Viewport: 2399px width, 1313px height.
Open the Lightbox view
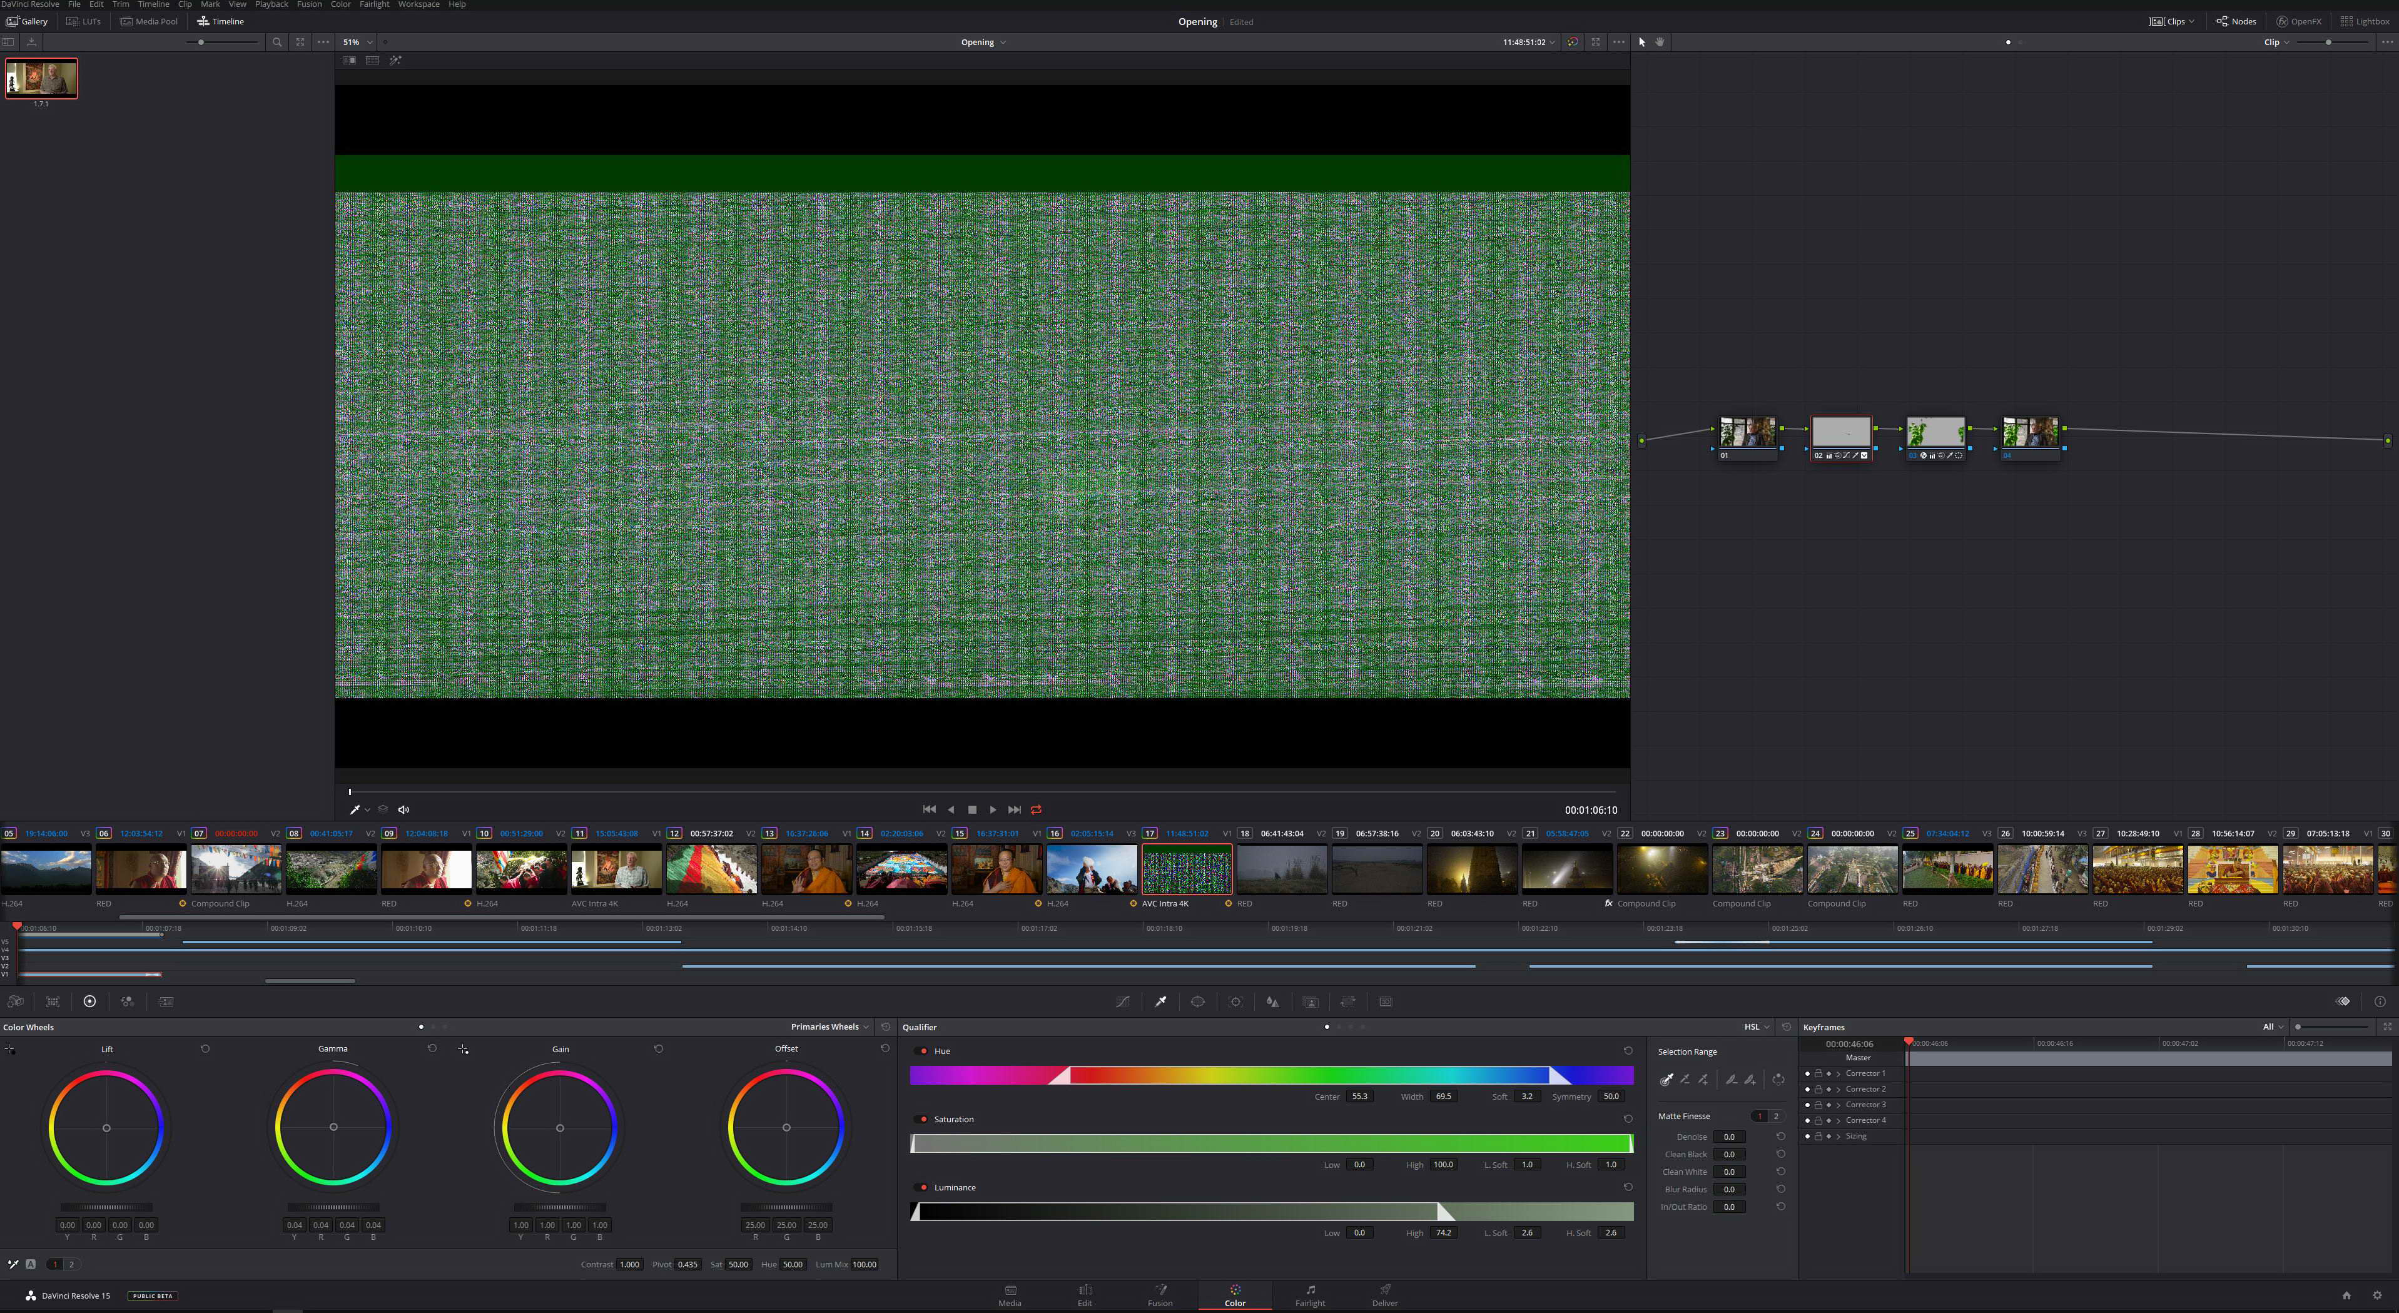point(2365,21)
